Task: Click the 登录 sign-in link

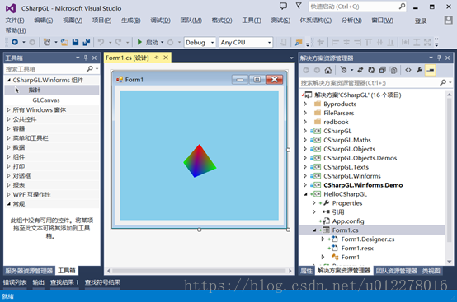Action: click(x=421, y=21)
